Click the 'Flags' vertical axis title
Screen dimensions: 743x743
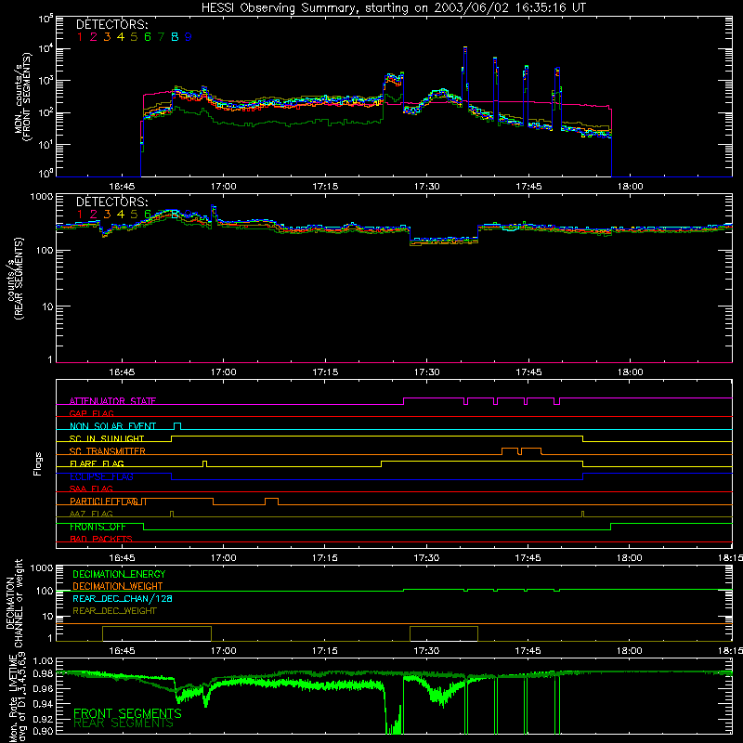pos(38,463)
